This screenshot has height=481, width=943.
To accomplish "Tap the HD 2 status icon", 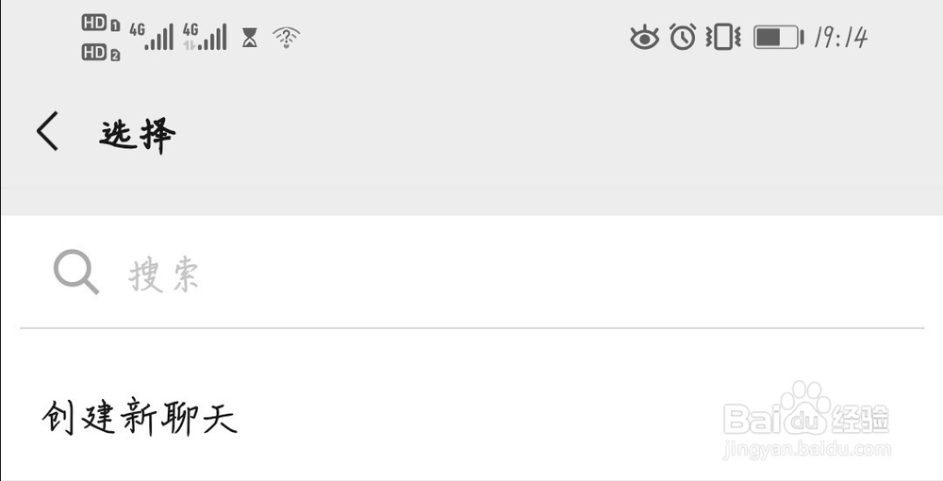I will tap(101, 54).
